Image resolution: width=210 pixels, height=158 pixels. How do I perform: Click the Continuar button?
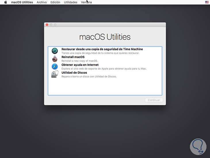point(154,100)
